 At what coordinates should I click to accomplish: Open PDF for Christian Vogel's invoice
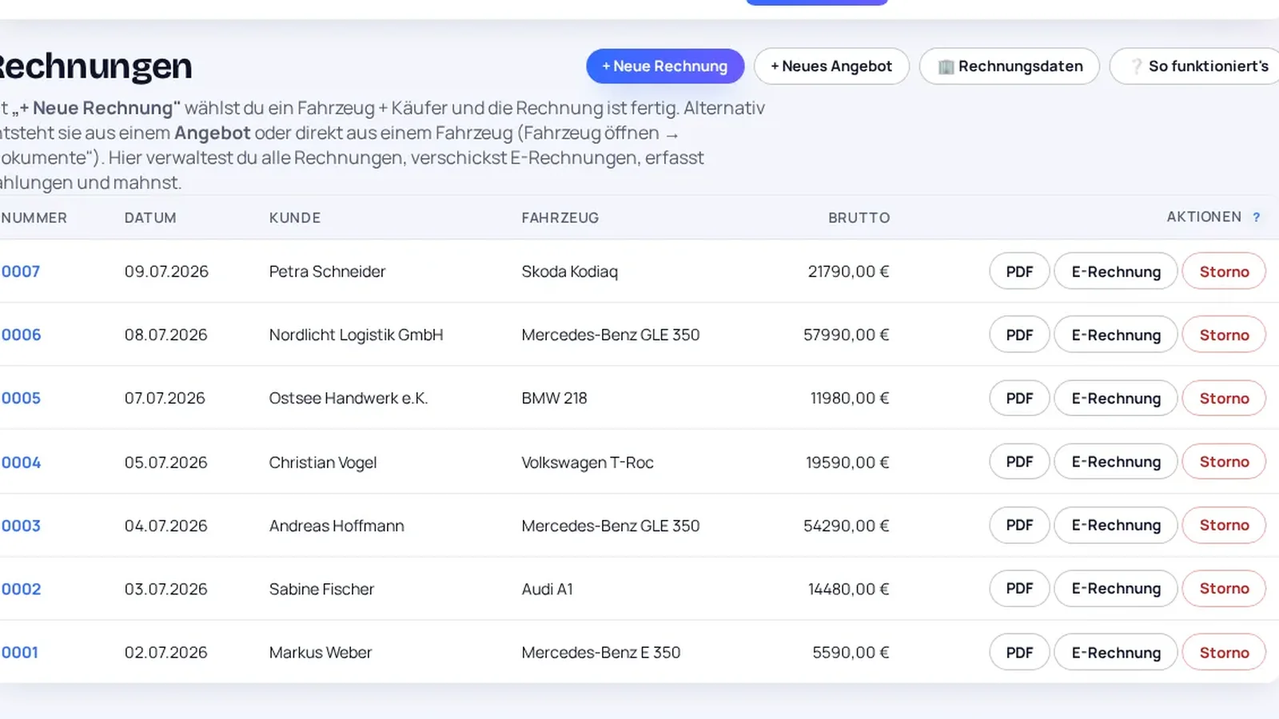(1019, 462)
